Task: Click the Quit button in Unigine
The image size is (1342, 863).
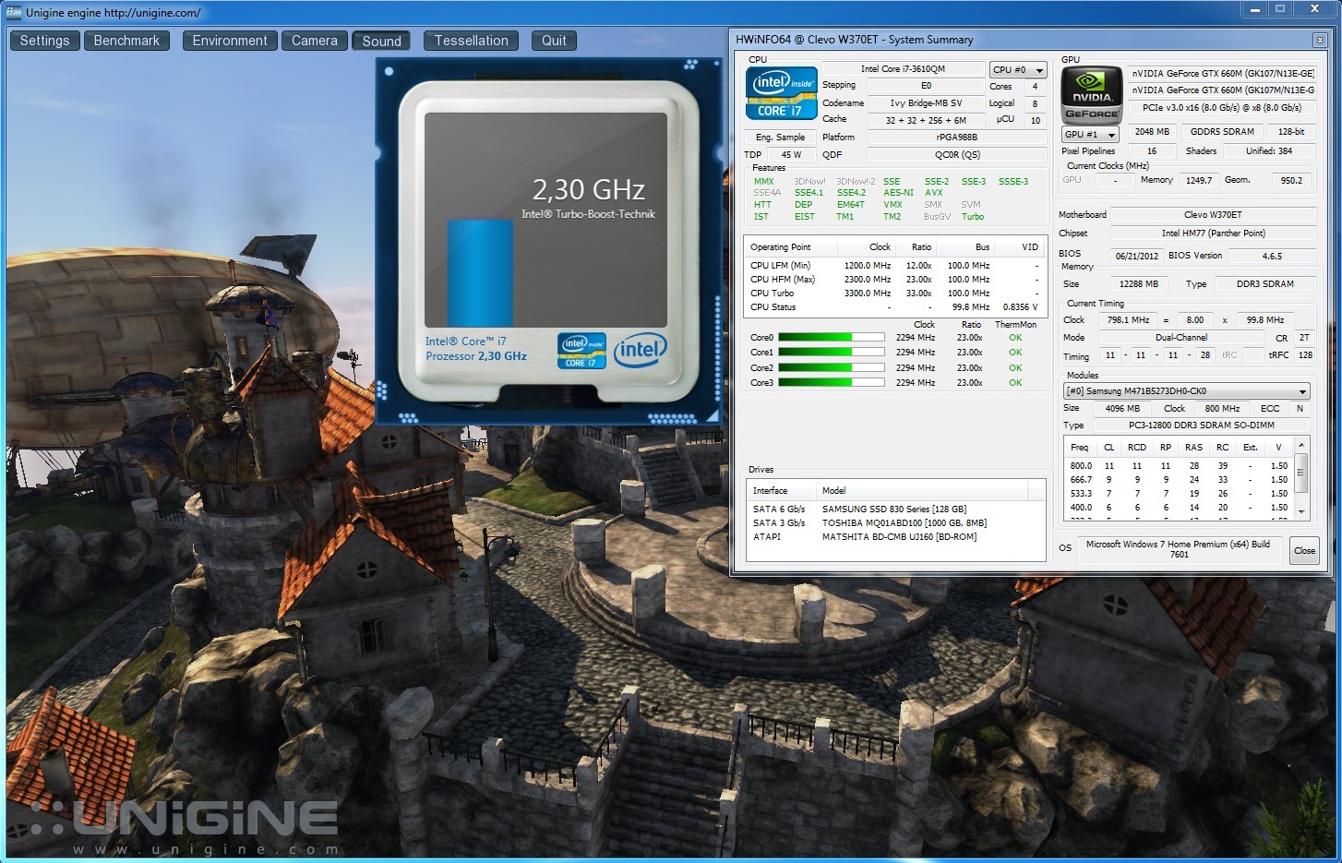Action: coord(554,41)
